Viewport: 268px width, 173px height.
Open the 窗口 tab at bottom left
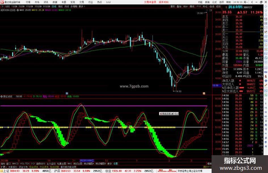point(9,164)
